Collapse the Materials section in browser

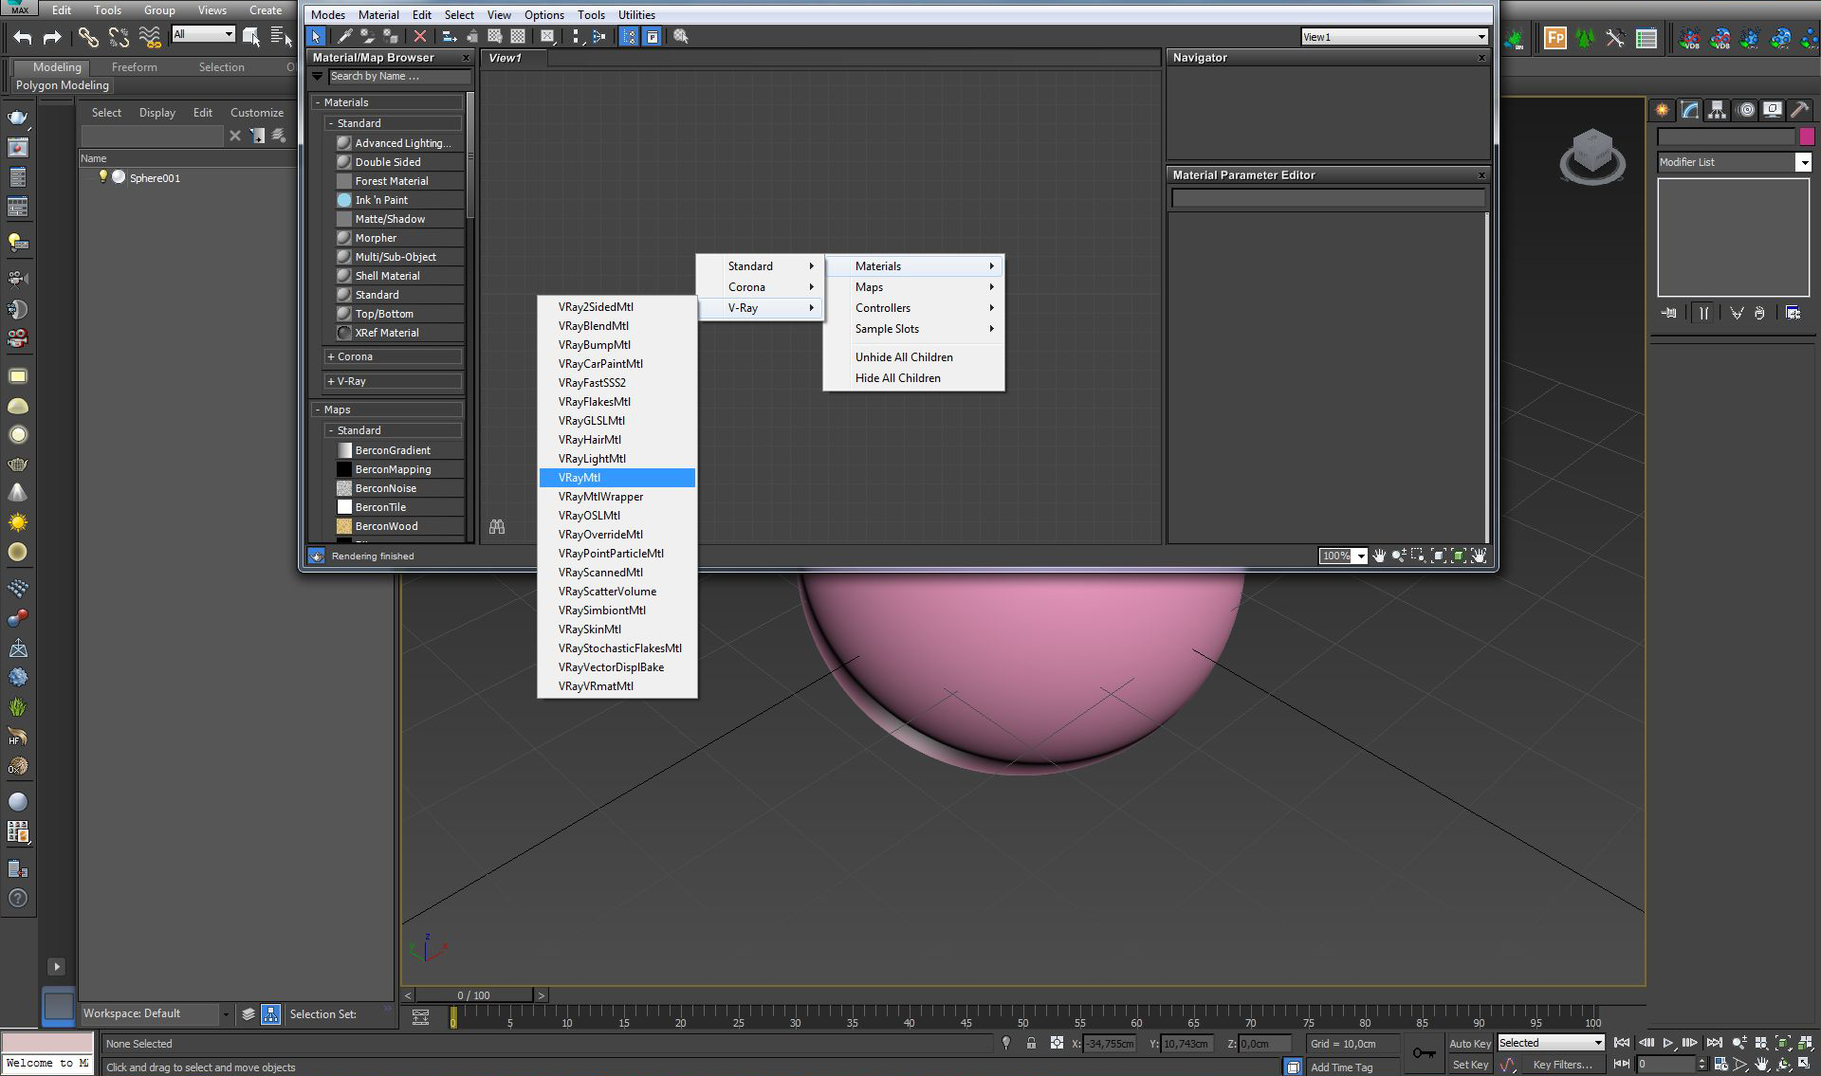387,102
